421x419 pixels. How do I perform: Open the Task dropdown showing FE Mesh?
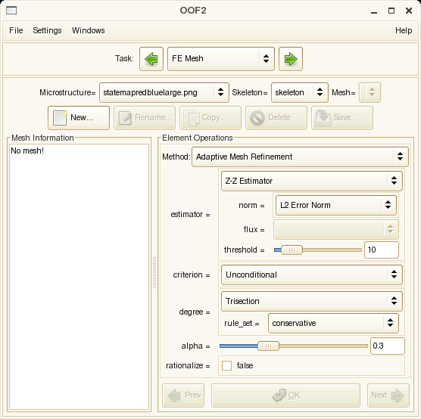coord(221,59)
